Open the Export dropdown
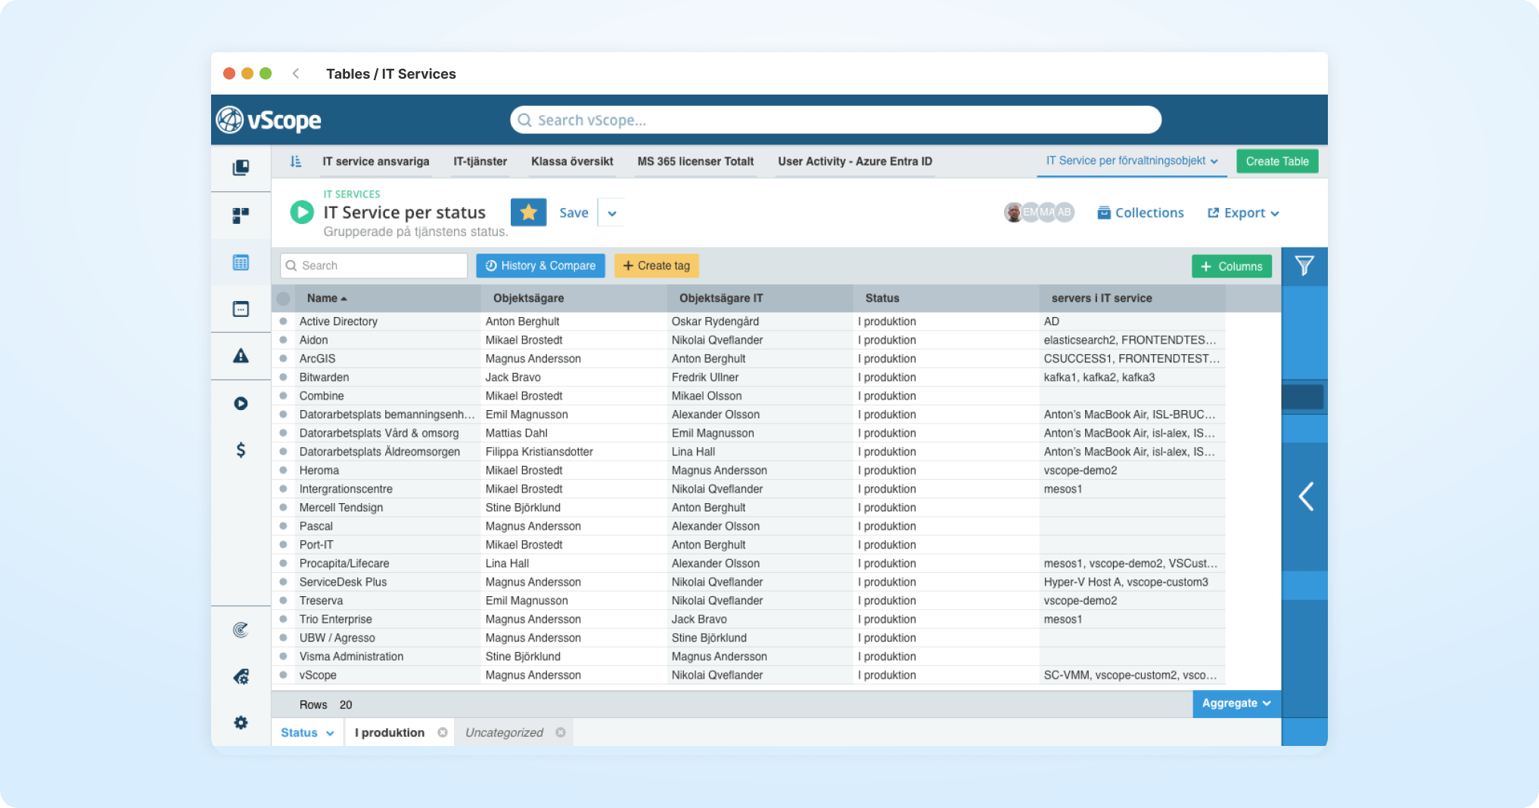1539x808 pixels. 1243,213
